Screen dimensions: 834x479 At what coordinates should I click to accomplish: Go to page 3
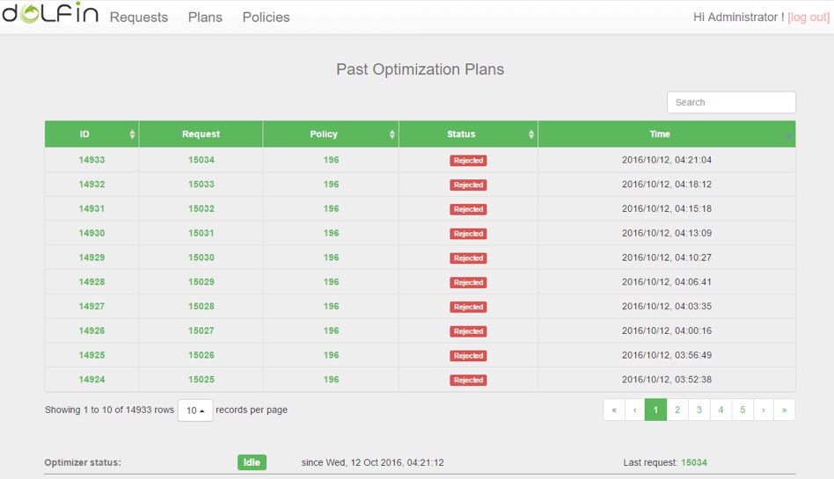click(699, 410)
